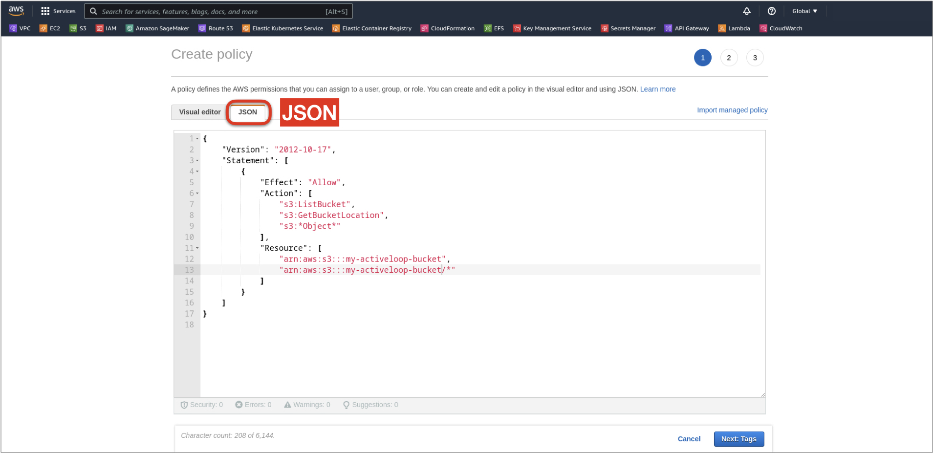Focus the AWS services search box
Screen dimensions: 934x454
point(218,11)
